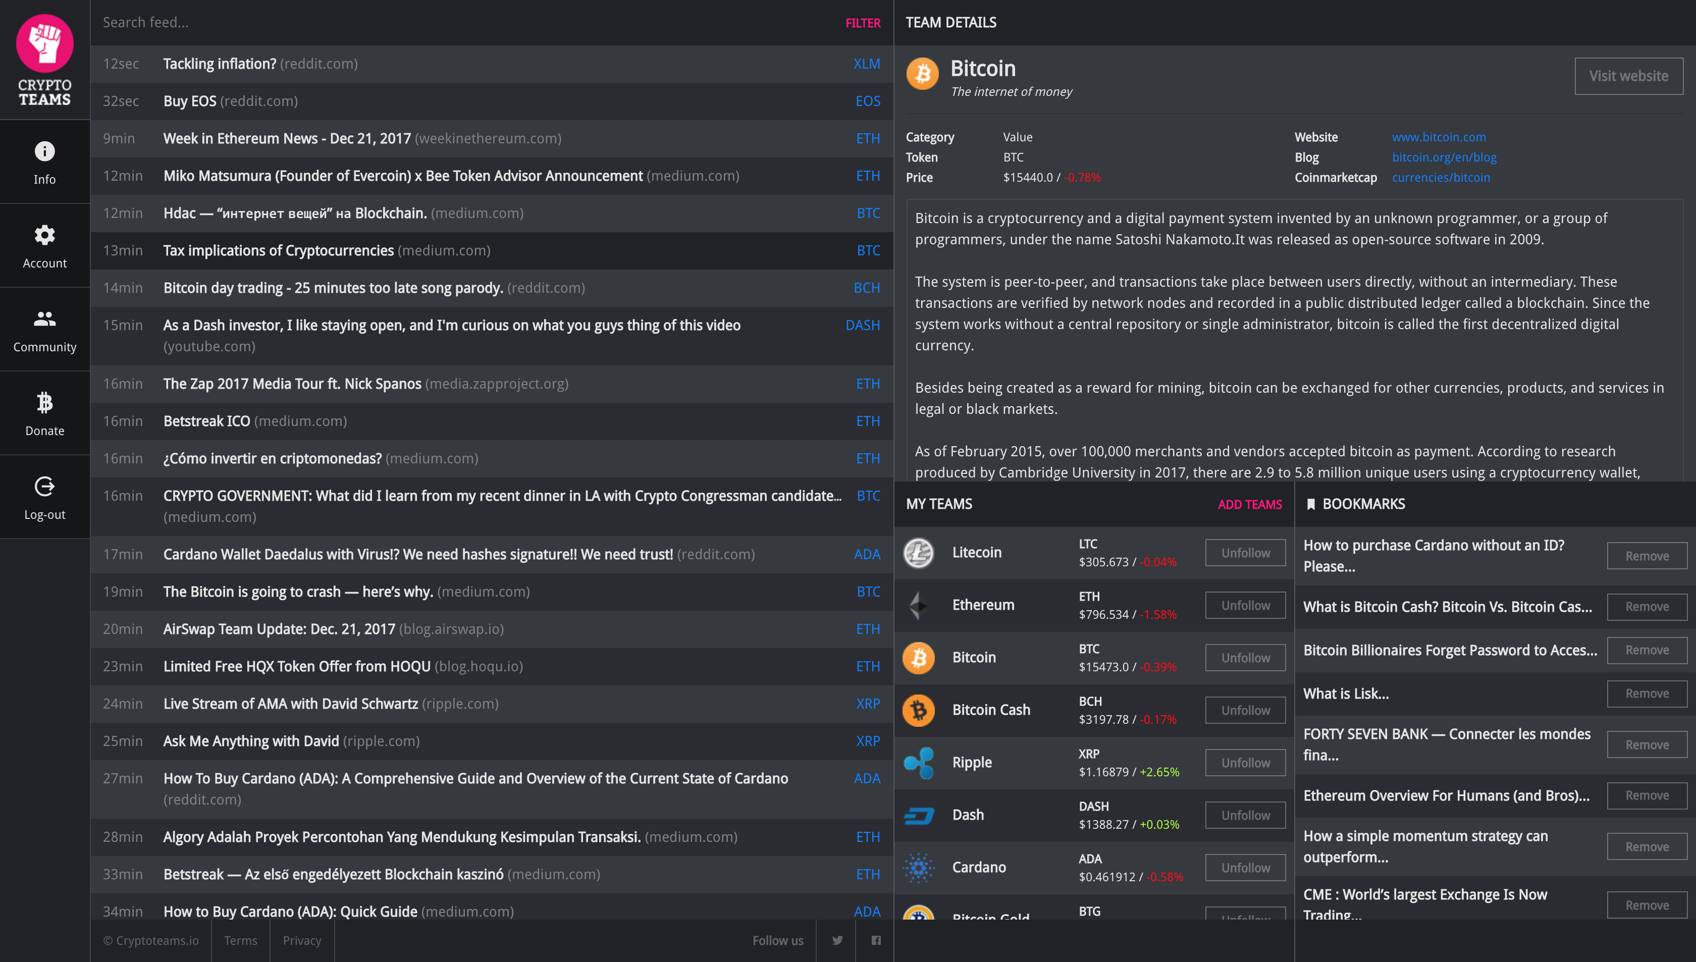Open the Community section icon
This screenshot has height=962, width=1696.
pos(44,329)
